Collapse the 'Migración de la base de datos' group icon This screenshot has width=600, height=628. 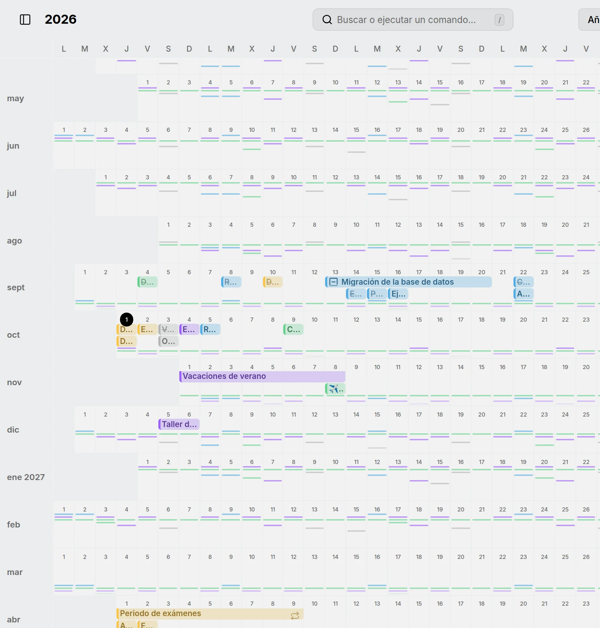pyautogui.click(x=333, y=282)
